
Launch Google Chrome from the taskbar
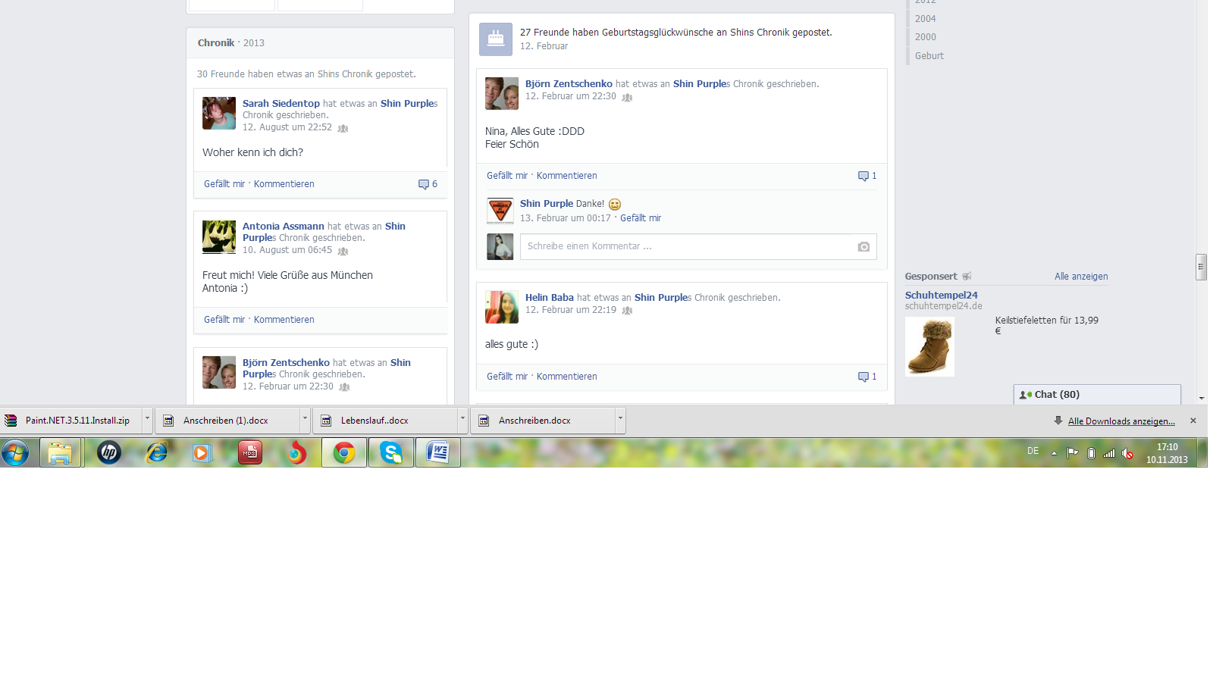344,453
